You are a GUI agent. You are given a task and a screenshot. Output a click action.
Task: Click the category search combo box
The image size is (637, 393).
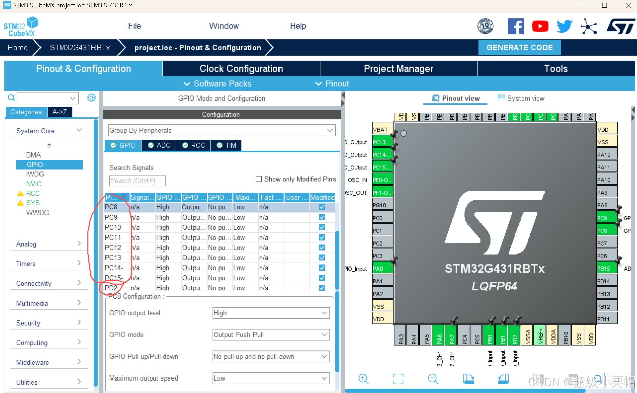(48, 98)
